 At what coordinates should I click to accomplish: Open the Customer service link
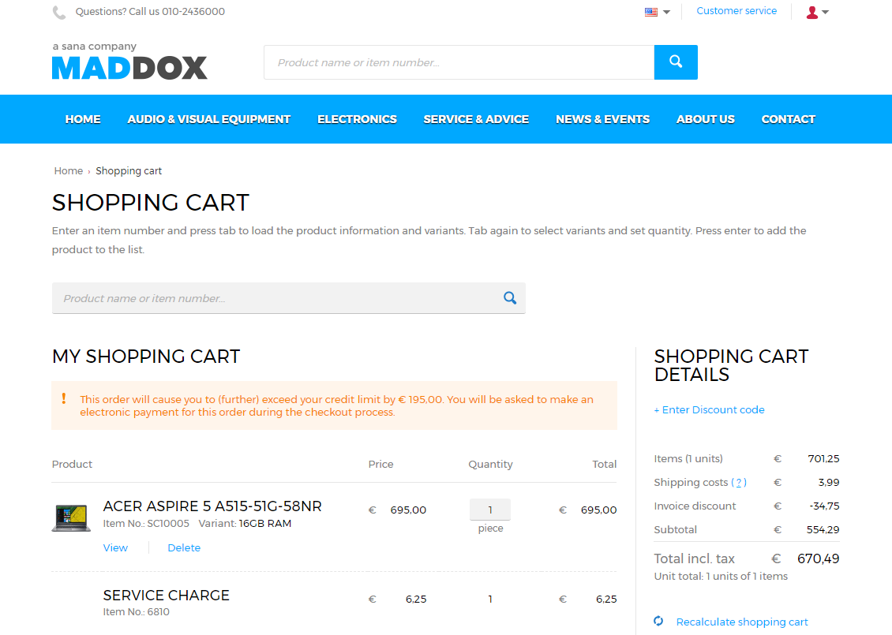click(736, 11)
